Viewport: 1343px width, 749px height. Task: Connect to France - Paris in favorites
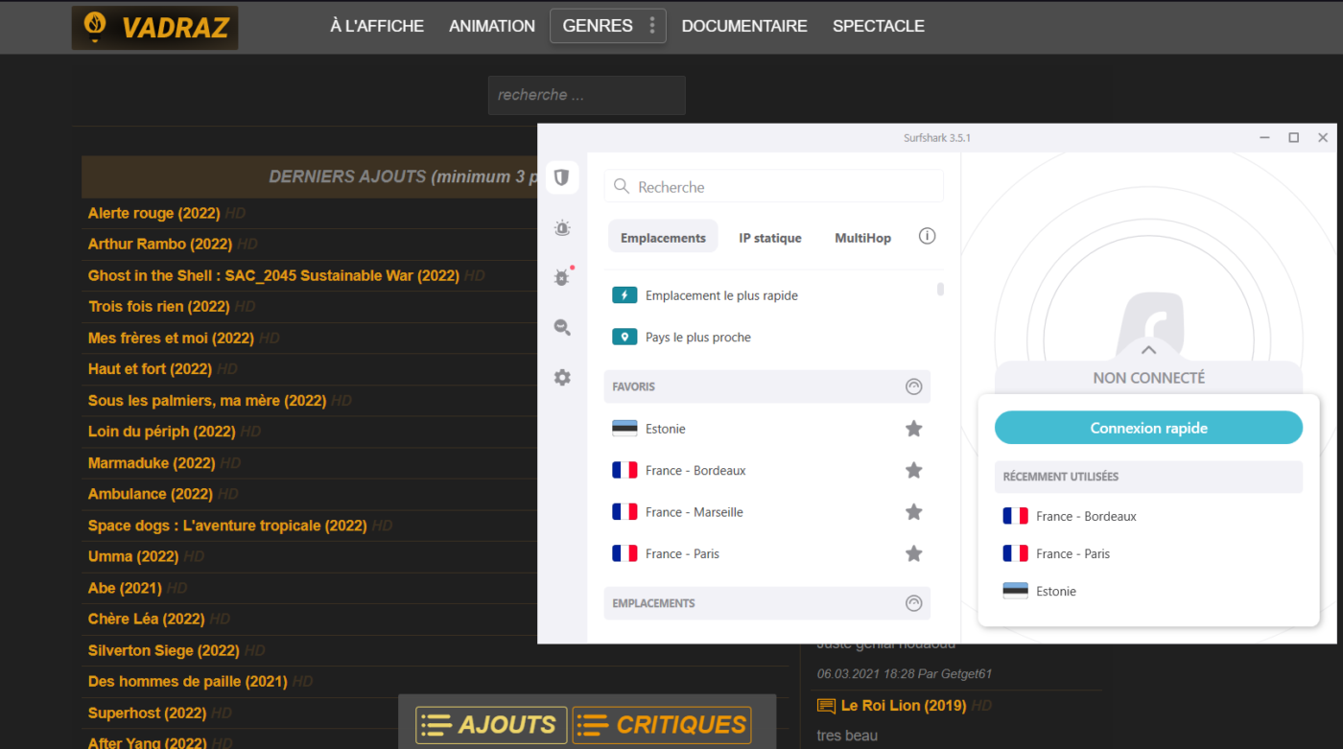(682, 553)
